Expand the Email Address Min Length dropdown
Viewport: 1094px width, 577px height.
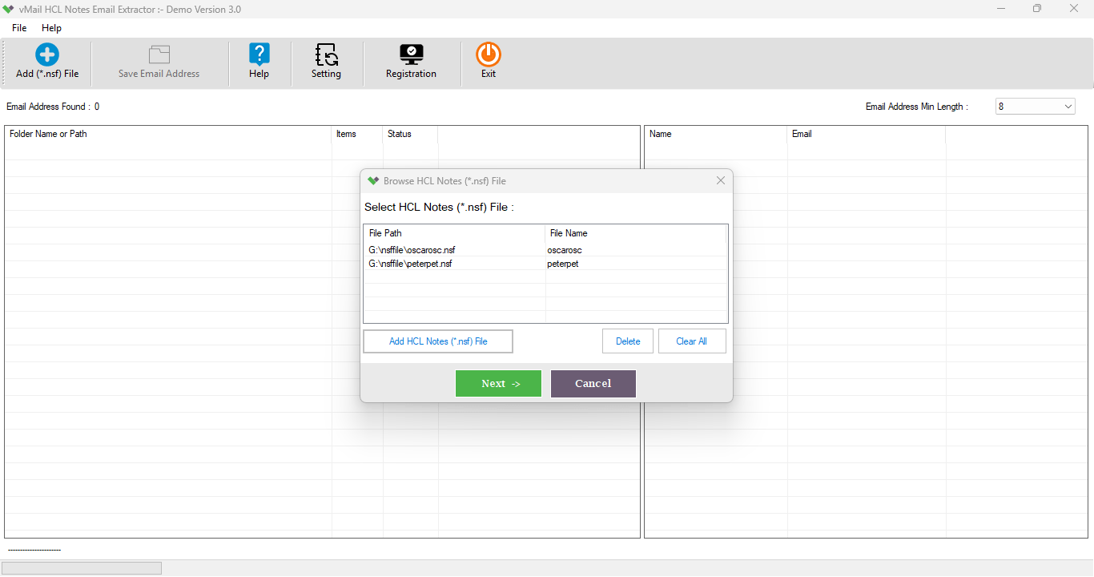tap(1068, 107)
